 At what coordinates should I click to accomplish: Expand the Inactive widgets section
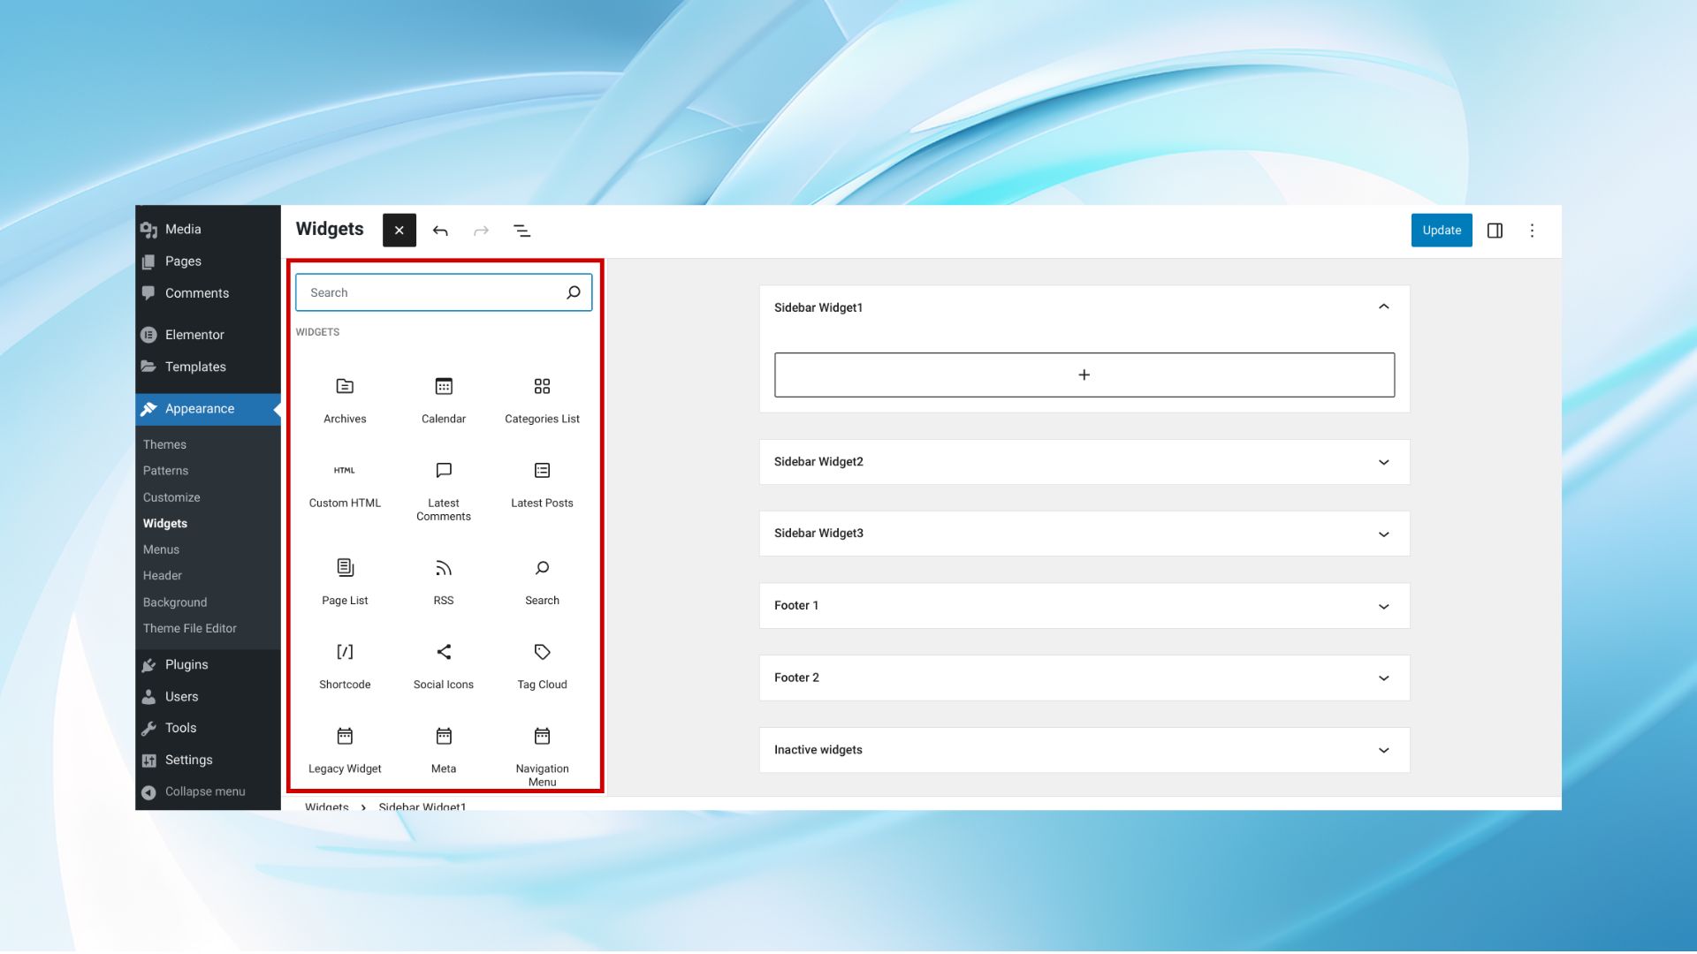(x=1383, y=750)
